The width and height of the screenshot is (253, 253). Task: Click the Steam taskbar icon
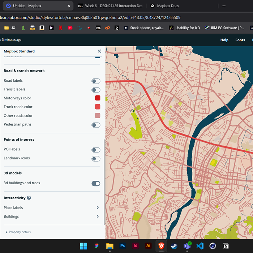[x=174, y=246]
